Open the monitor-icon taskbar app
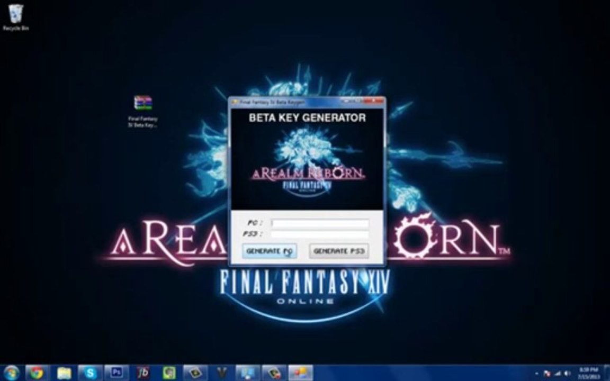This screenshot has width=610, height=381. (x=247, y=373)
